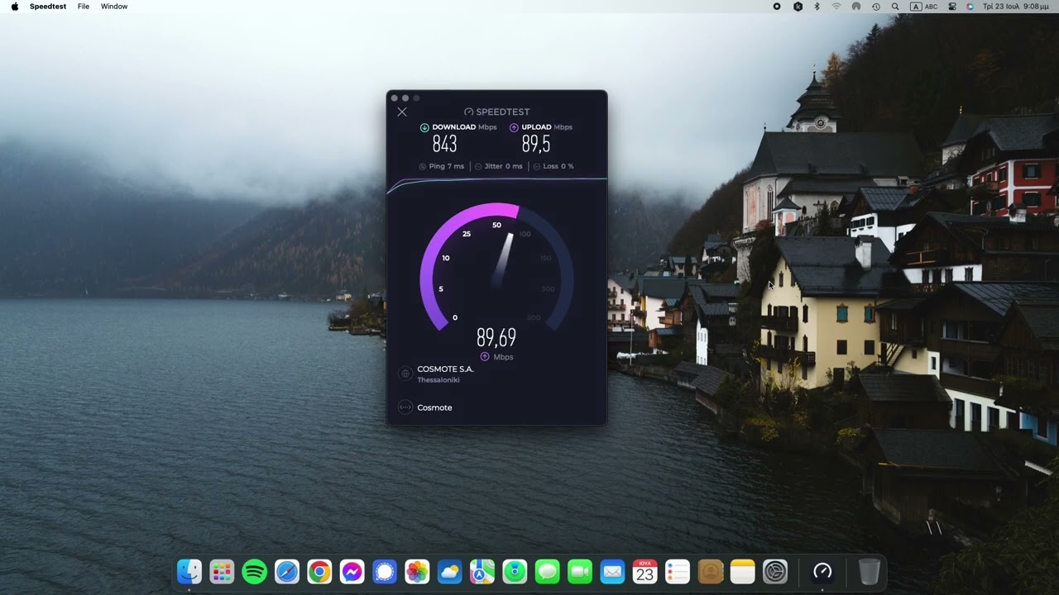Open the Weather app from the Dock
This screenshot has height=595, width=1059.
450,571
